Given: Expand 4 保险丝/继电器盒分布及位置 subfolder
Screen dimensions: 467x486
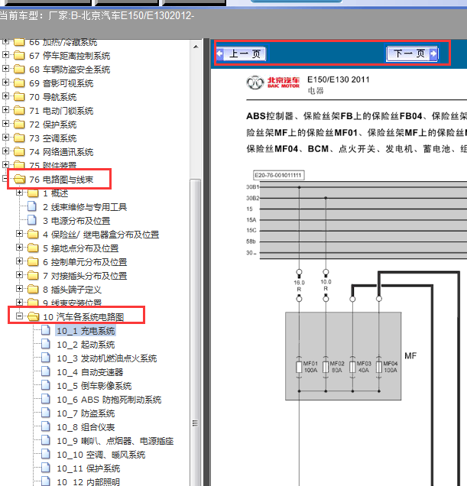Looking at the screenshot, I should click(19, 233).
